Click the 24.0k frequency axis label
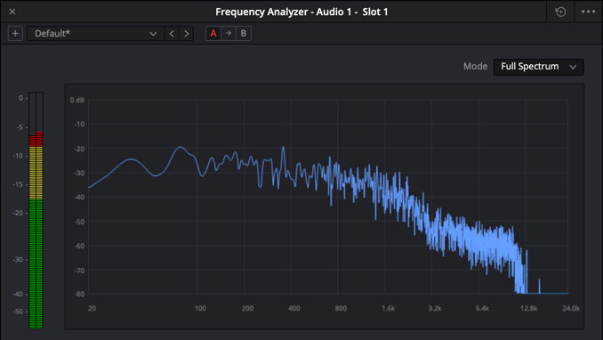This screenshot has width=603, height=340. pyautogui.click(x=571, y=308)
